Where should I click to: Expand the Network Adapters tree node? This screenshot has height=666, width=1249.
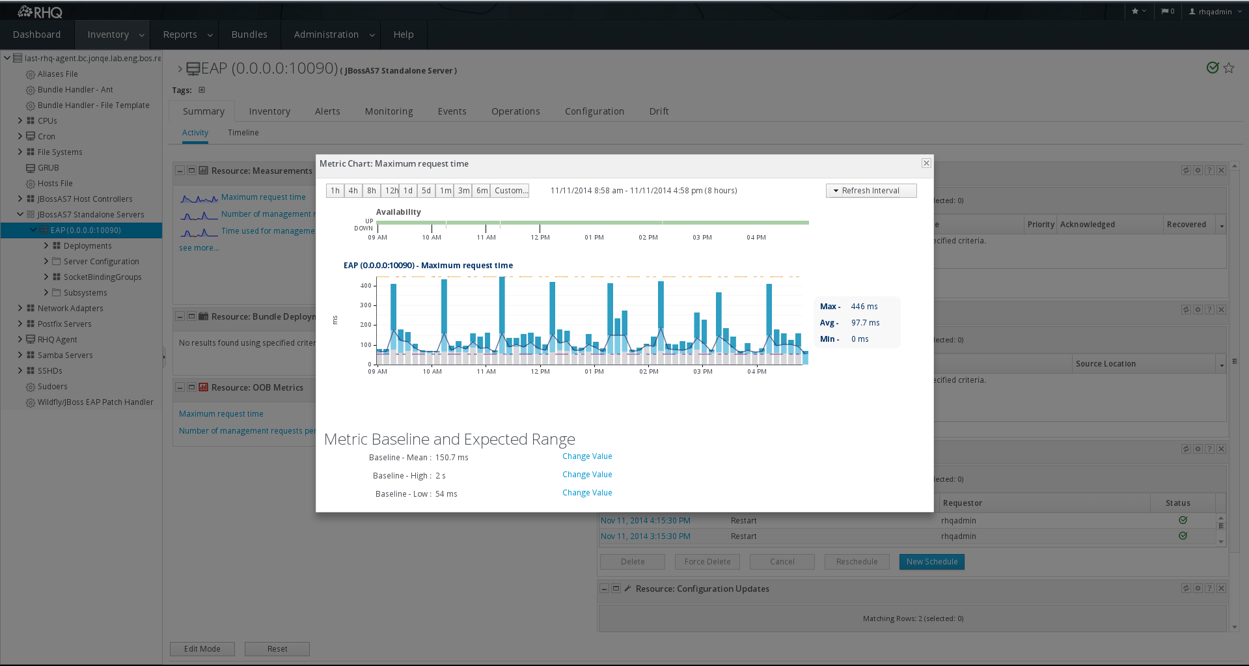(x=20, y=308)
